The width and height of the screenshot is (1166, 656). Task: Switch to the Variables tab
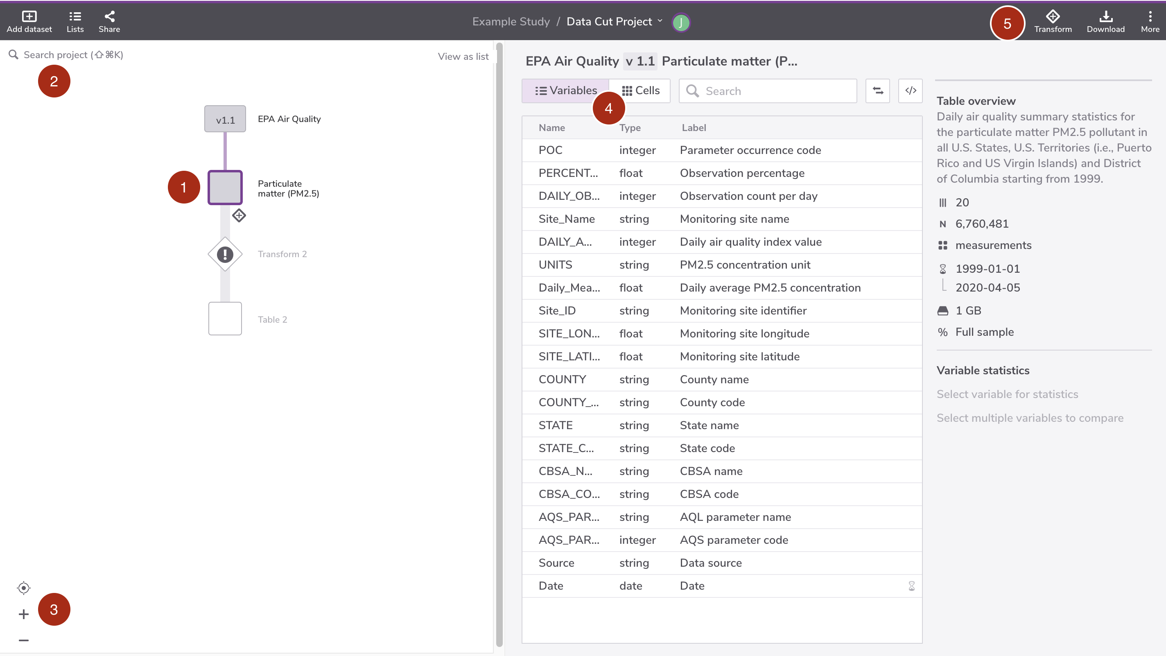(x=565, y=90)
